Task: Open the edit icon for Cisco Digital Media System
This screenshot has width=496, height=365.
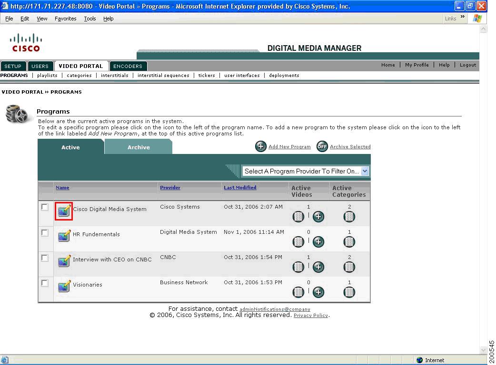Action: [x=64, y=211]
